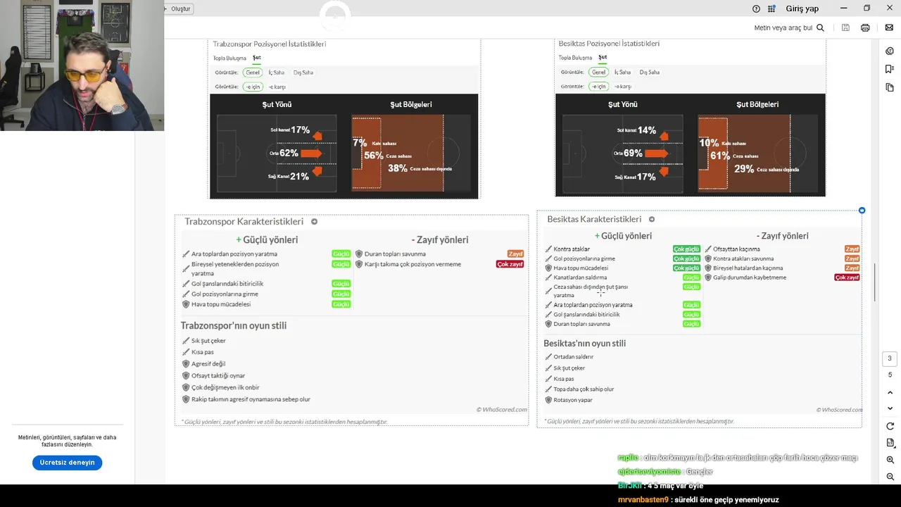Open the apps grid icon
The height and width of the screenshot is (507, 901).
coord(771,8)
